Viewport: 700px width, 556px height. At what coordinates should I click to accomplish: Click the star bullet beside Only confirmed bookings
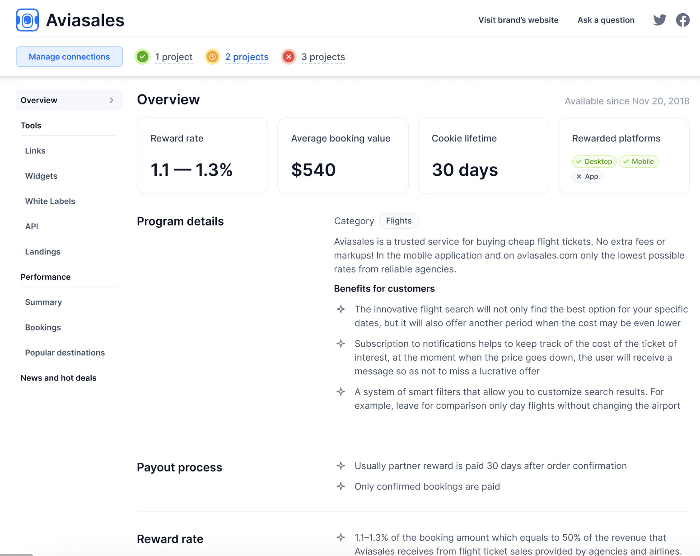pos(341,486)
